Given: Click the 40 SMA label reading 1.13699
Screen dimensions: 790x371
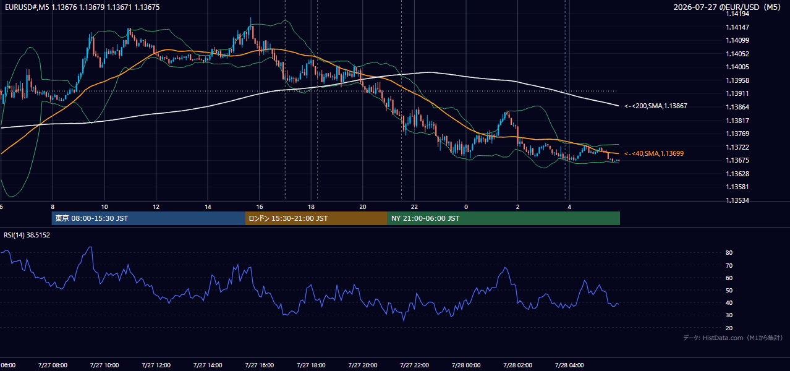Looking at the screenshot, I should point(654,153).
